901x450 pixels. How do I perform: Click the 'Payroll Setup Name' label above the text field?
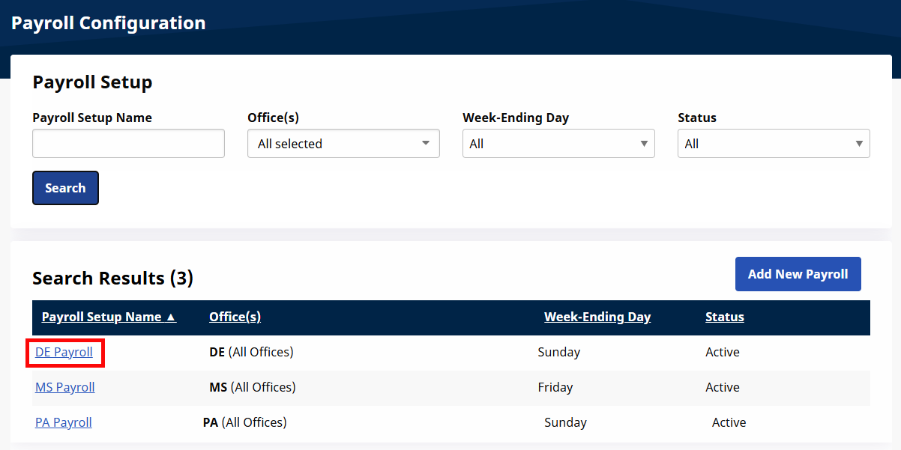click(x=92, y=118)
